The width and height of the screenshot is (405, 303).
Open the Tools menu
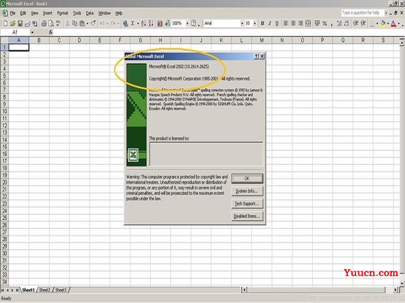point(77,13)
